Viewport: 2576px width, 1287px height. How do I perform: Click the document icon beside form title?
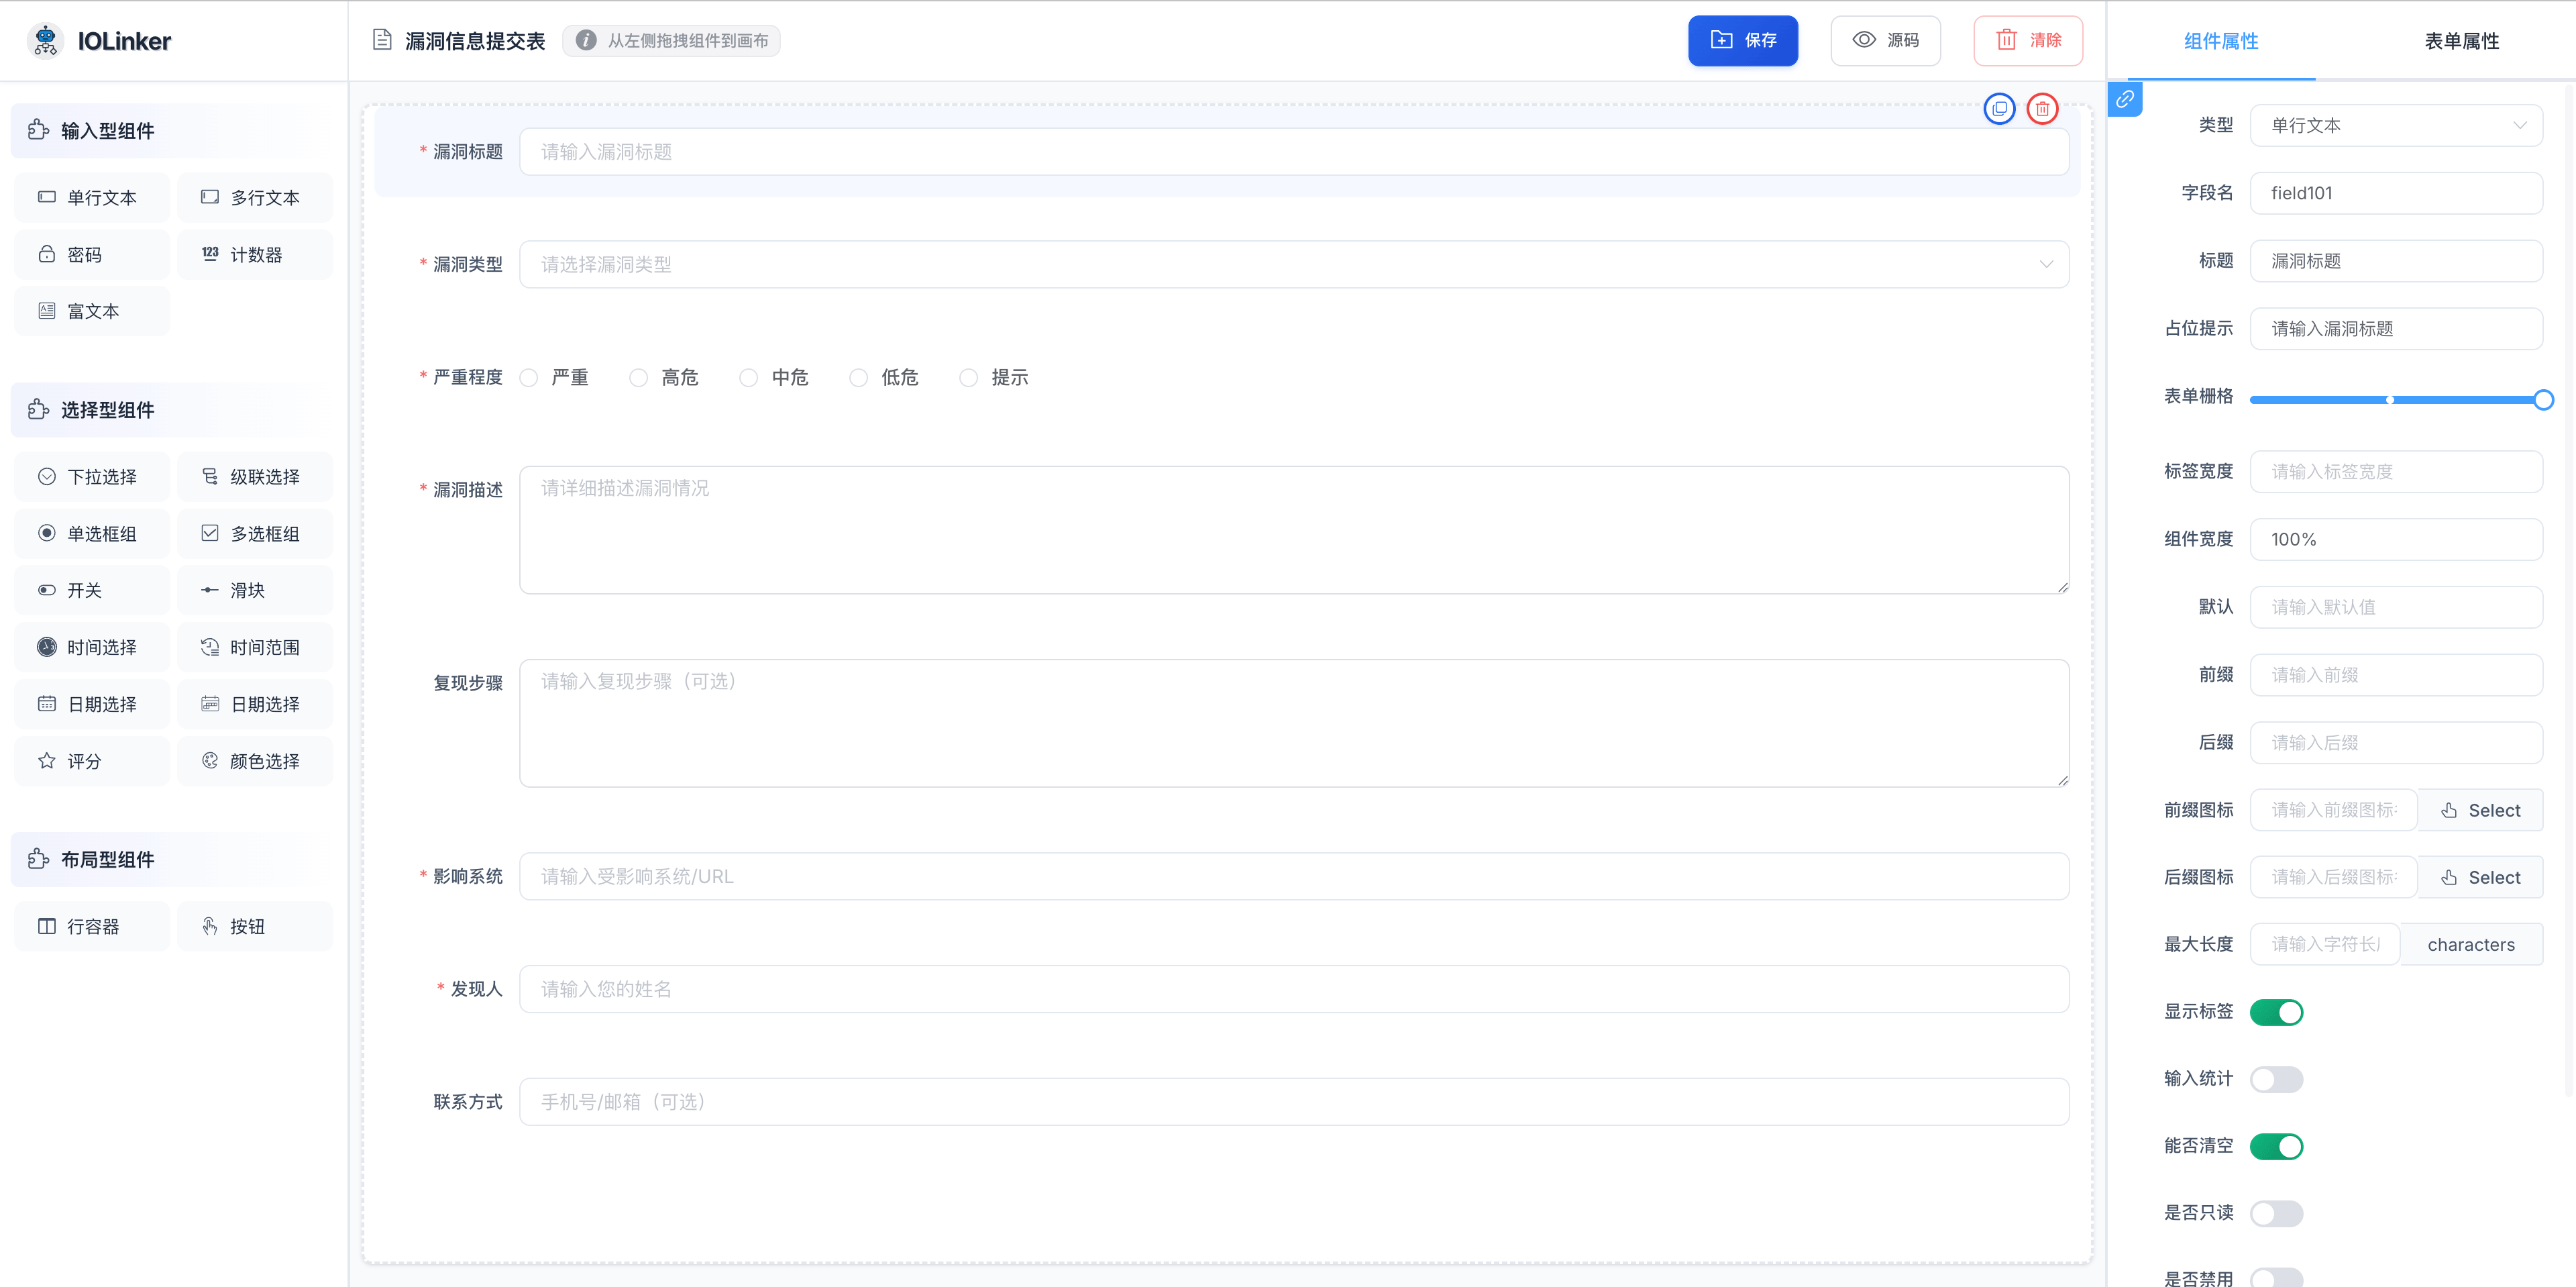click(x=381, y=40)
